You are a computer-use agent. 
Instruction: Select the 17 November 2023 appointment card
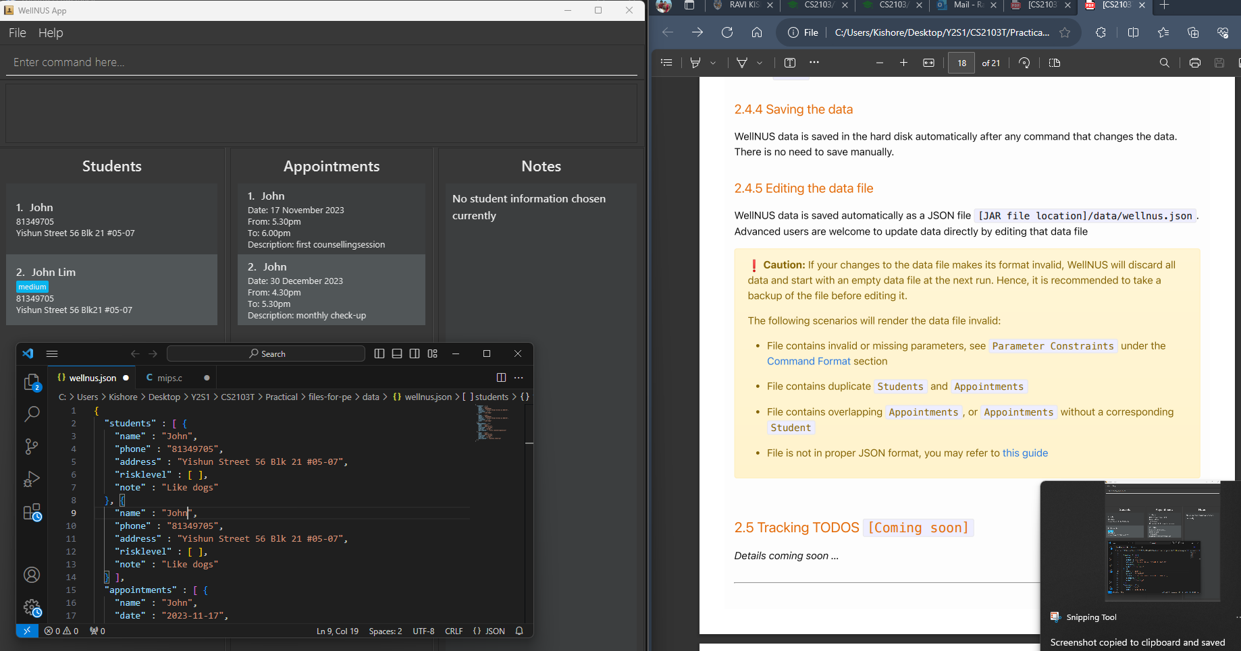pos(332,219)
